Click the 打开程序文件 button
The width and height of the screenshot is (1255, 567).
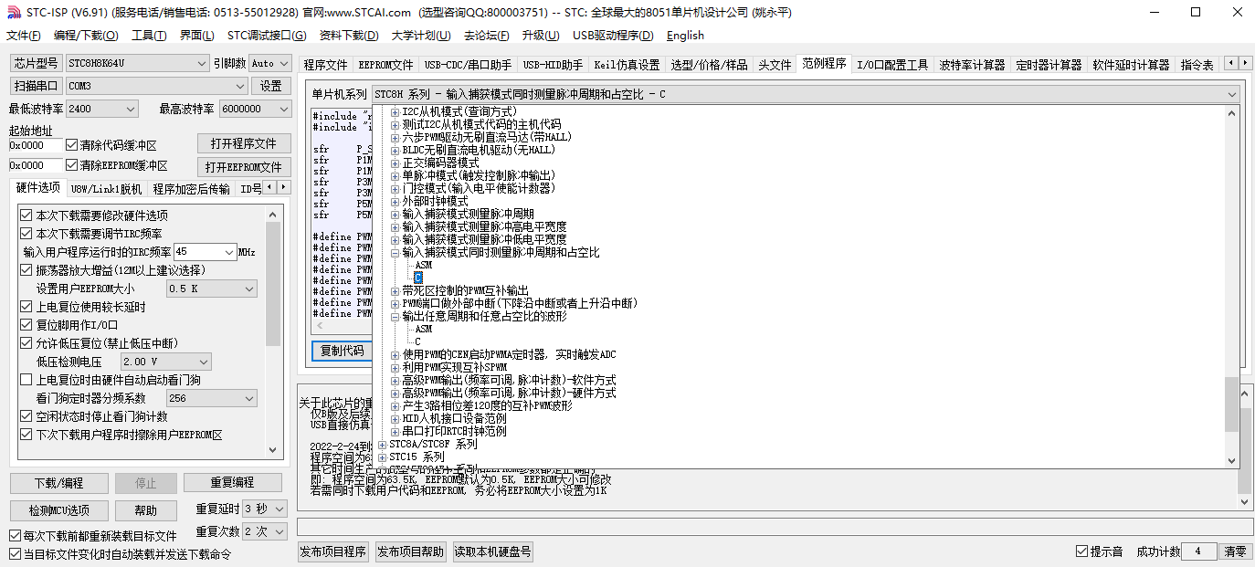pos(244,144)
